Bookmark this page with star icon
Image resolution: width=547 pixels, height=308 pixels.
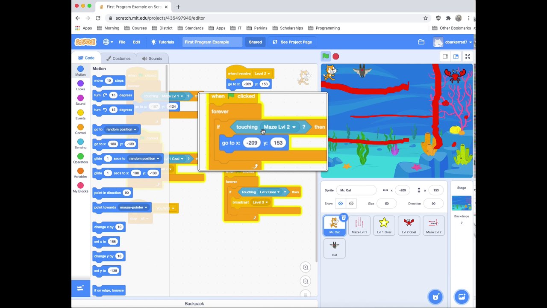pyautogui.click(x=426, y=18)
